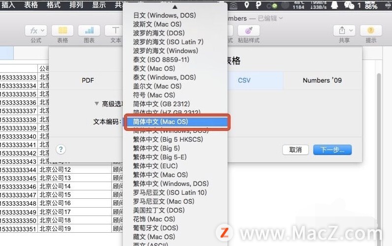Open document title dropdown chevron after 已编辑
This screenshot has height=246, width=392.
click(281, 18)
